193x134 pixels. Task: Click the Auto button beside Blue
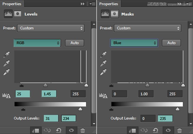point(171,43)
